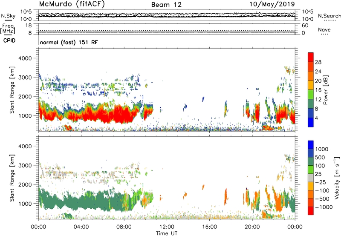Click the N.Search legend label
Image resolution: width=341 pixels, height=236 pixels.
[329, 16]
